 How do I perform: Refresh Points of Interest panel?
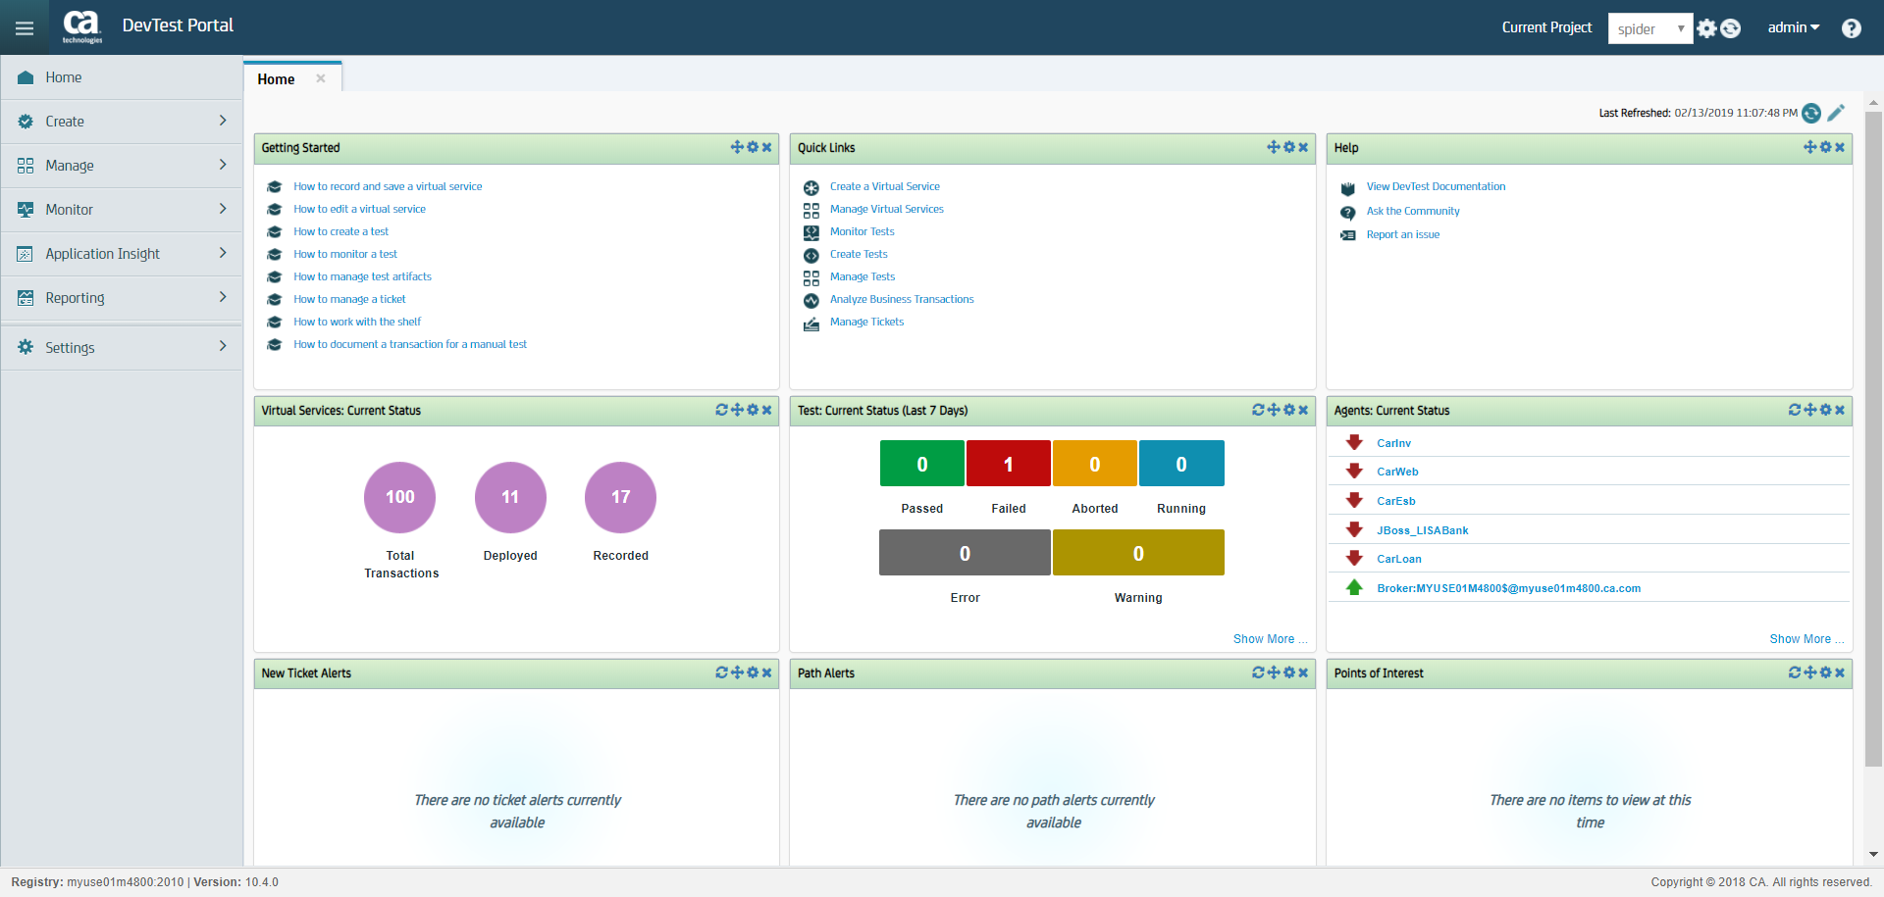tap(1795, 673)
